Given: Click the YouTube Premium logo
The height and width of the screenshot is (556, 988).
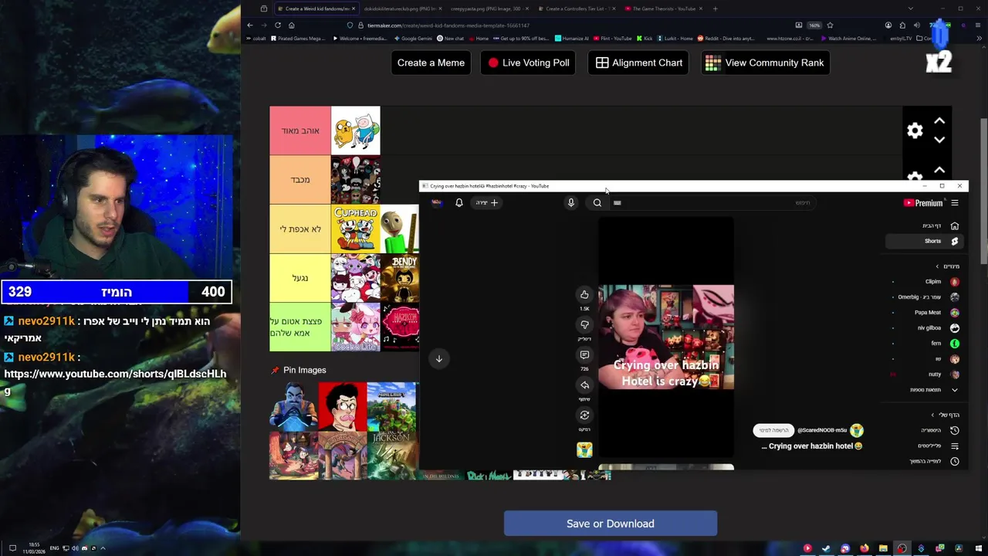Looking at the screenshot, I should [x=923, y=203].
